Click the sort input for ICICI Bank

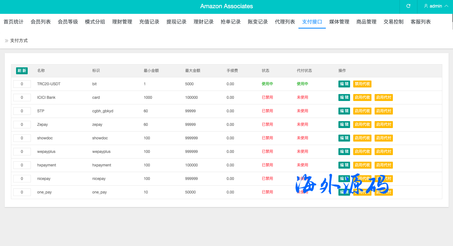coord(22,98)
